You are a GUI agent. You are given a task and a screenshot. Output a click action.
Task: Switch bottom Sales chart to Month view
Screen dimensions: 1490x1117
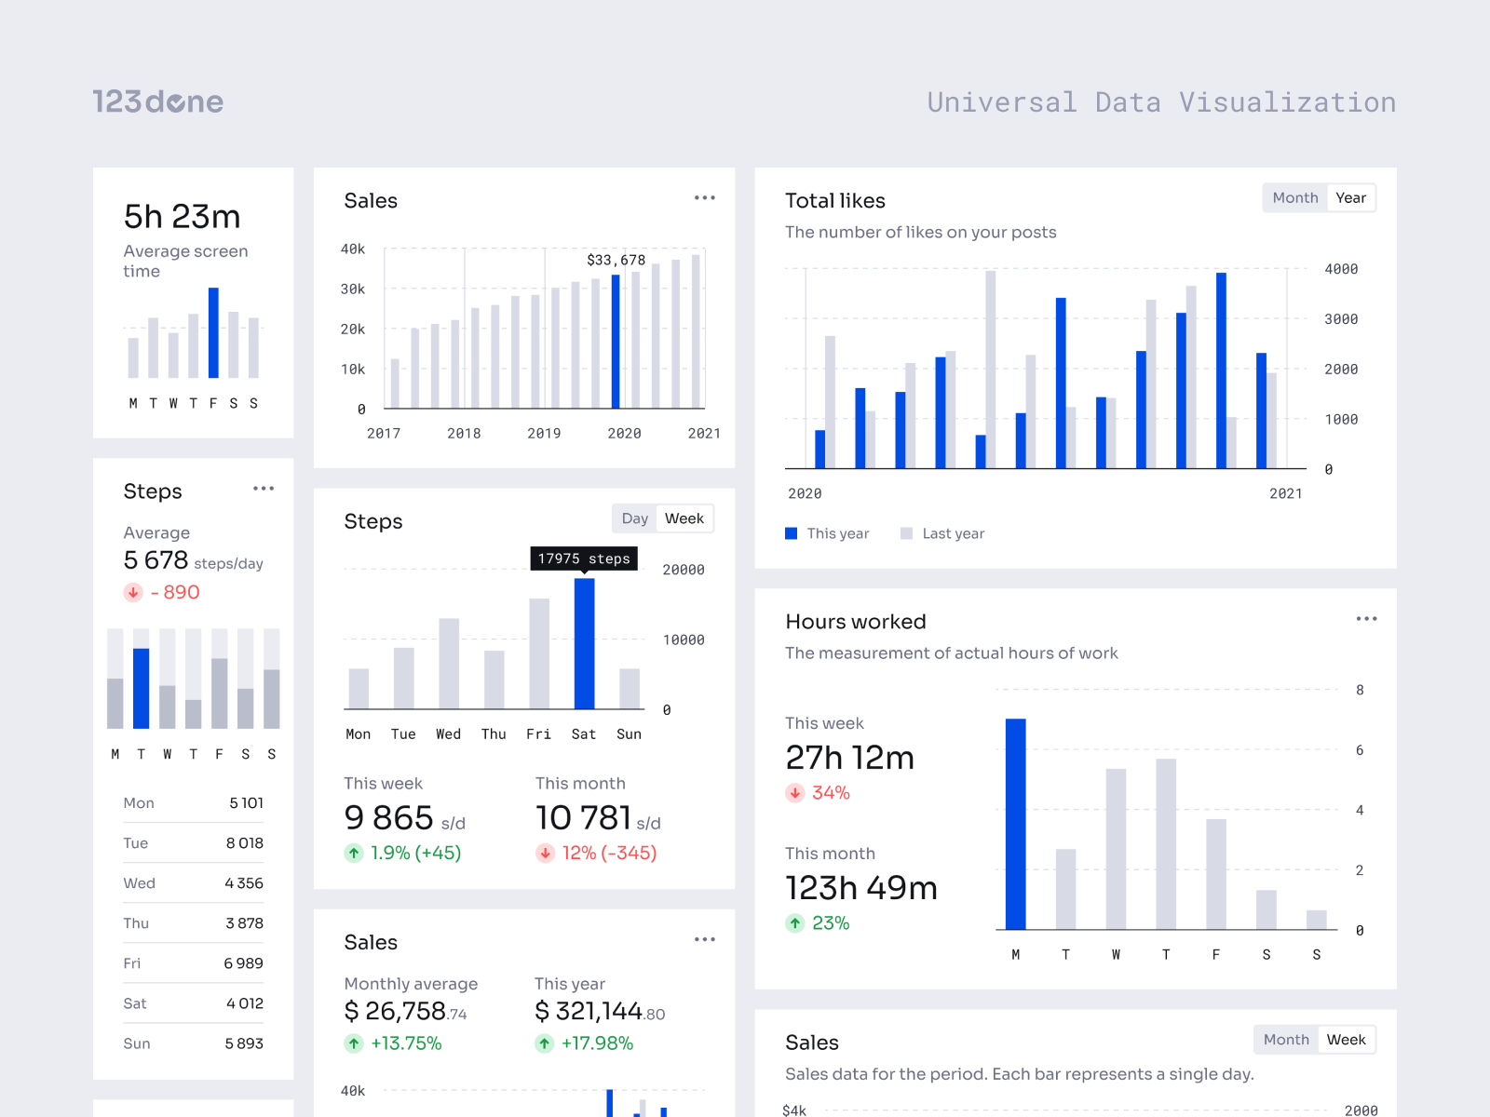(1286, 1039)
